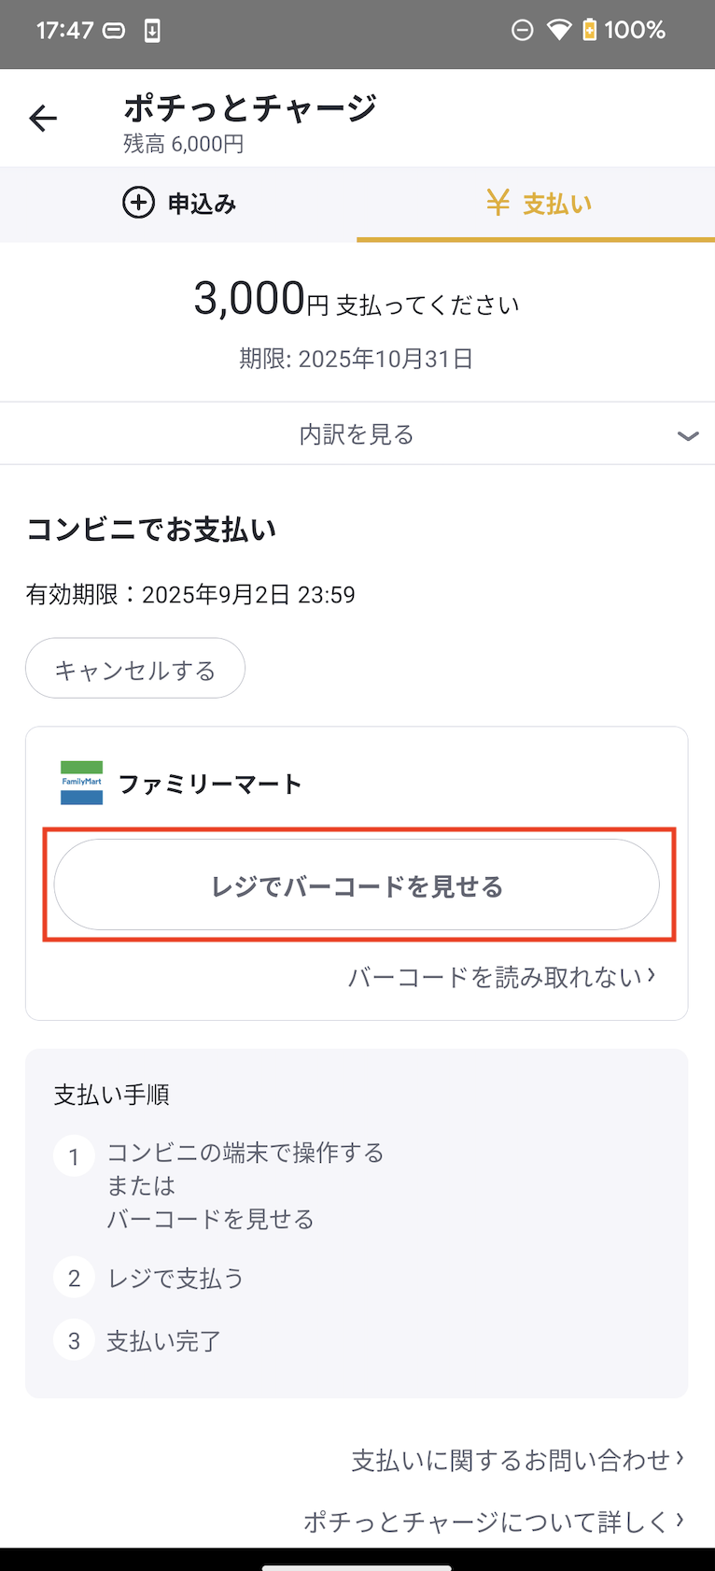Tap the ポチっとチャージ page title
This screenshot has height=1571, width=715.
(x=250, y=108)
